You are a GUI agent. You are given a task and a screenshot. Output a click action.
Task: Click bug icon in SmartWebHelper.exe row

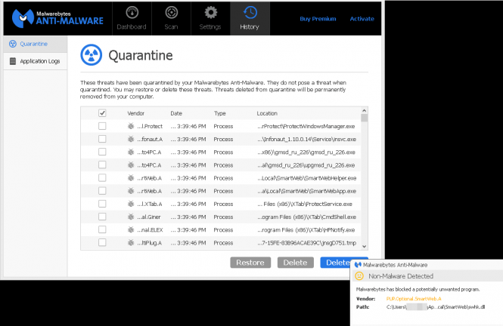coord(131,178)
